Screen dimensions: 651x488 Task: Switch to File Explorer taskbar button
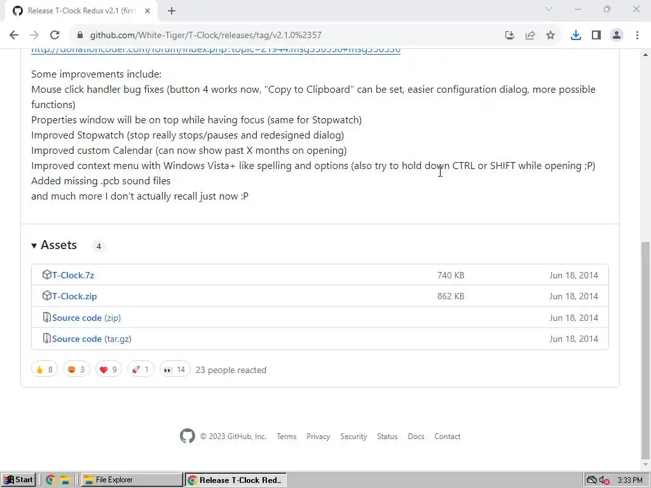132,480
